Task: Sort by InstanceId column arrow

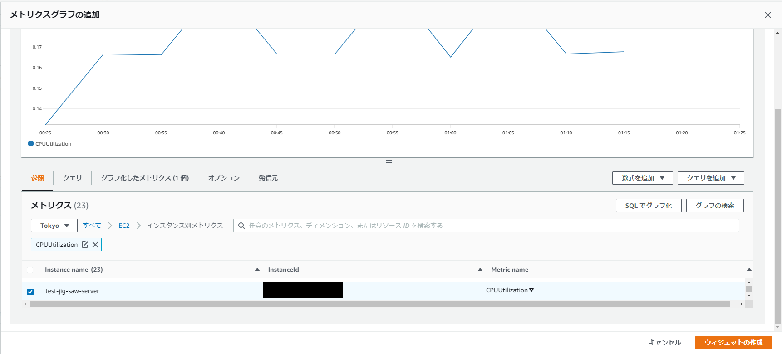Action: [480, 270]
